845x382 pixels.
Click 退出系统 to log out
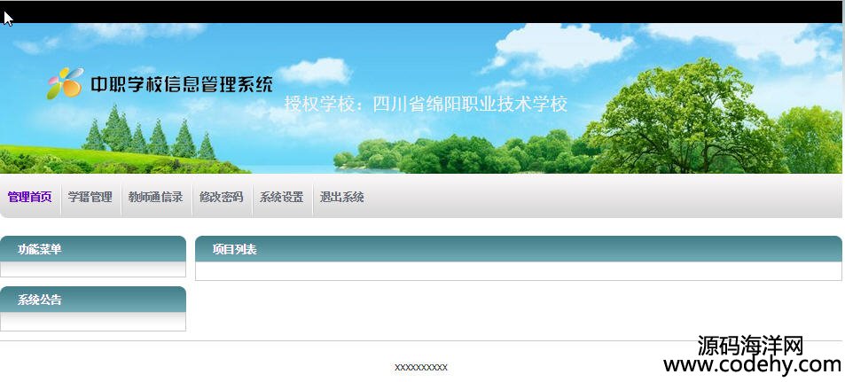[341, 197]
